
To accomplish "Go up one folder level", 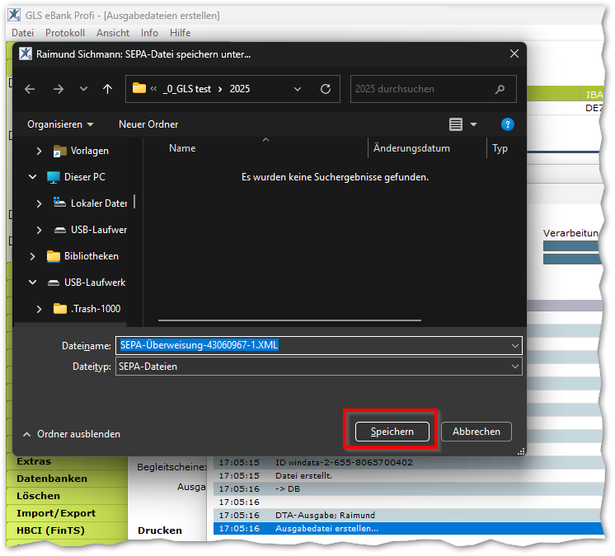I will 107,89.
